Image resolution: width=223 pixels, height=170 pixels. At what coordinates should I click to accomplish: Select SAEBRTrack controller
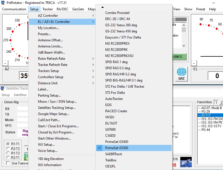pos(134,154)
